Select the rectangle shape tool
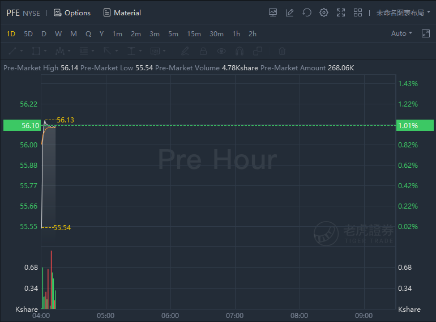Screen dimensions: 436x322 click(36, 51)
